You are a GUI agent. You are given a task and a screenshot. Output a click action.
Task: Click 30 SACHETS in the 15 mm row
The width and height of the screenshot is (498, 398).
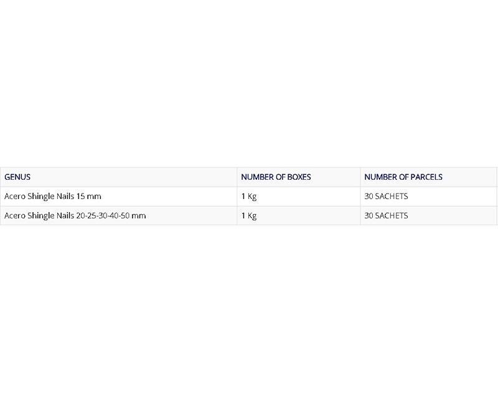(386, 196)
